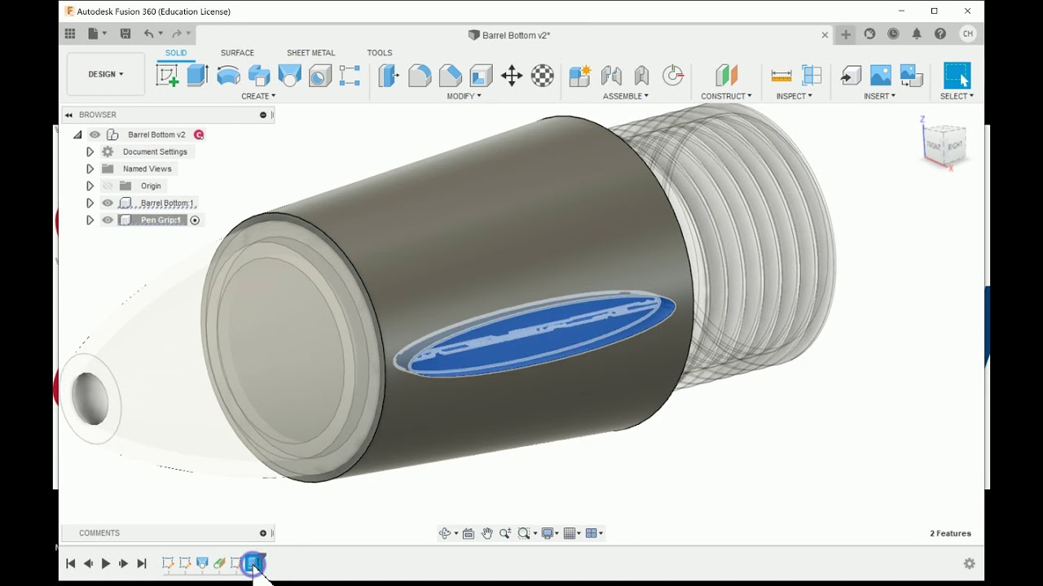Jump to the timeline beginning
This screenshot has height=586, width=1043.
coord(70,563)
